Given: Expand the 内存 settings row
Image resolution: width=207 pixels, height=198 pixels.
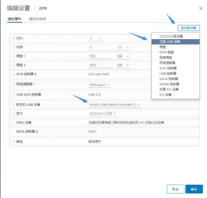Looking at the screenshot, I should (x=13, y=47).
